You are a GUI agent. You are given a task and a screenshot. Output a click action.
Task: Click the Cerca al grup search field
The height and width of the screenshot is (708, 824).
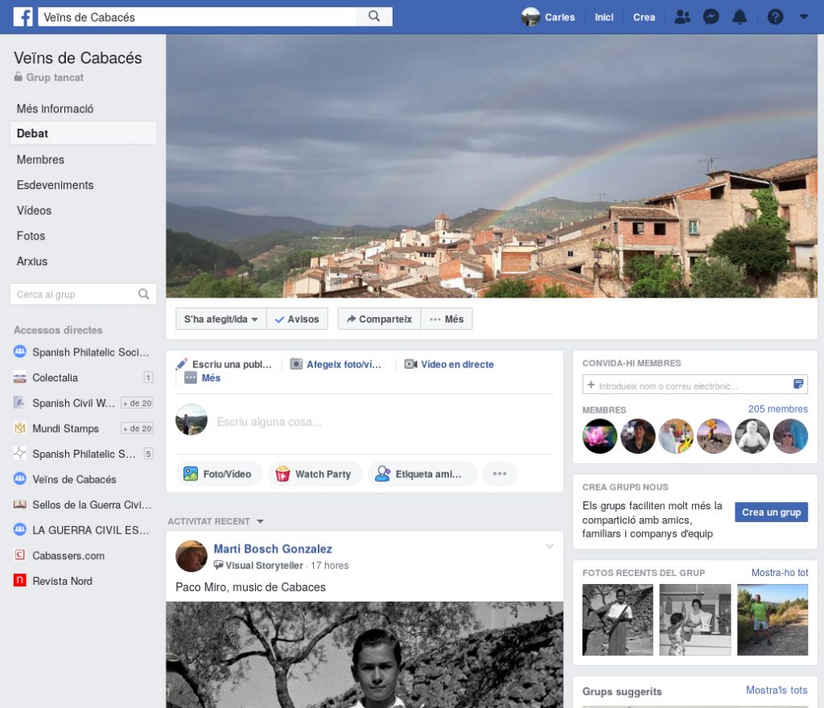[x=76, y=294]
